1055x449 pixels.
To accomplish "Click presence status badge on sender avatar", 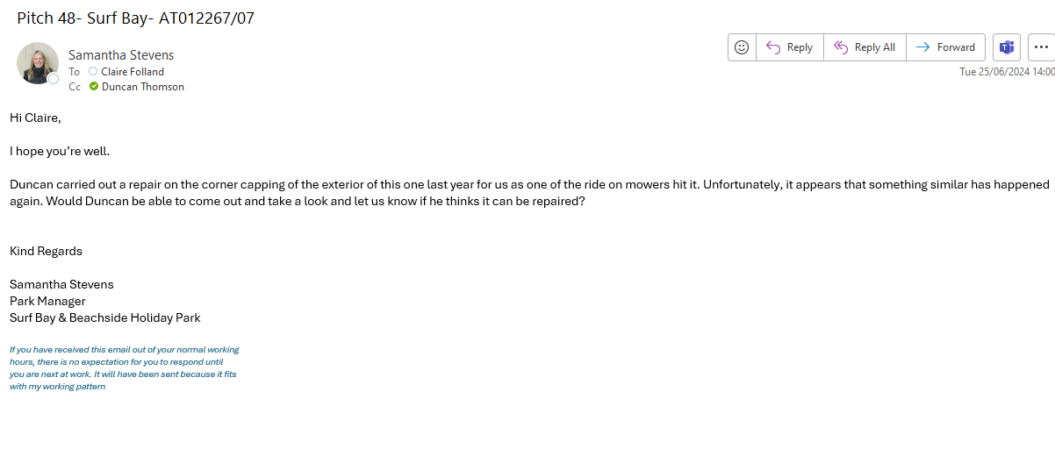I will [x=53, y=79].
